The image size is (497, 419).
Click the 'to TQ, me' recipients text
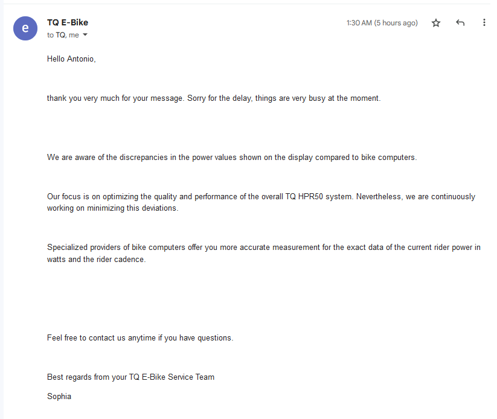(63, 35)
